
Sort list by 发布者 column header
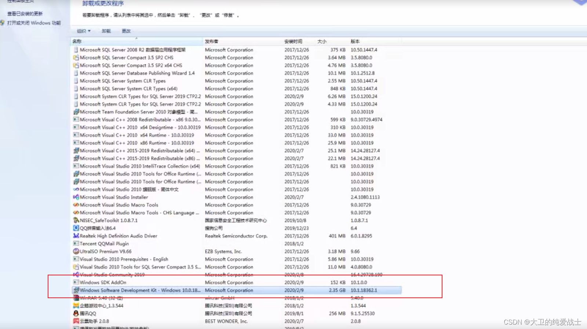(x=243, y=41)
